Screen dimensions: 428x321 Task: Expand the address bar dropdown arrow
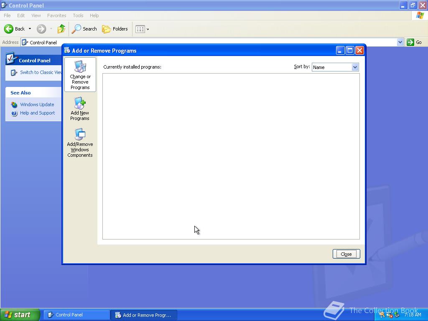[x=400, y=42]
